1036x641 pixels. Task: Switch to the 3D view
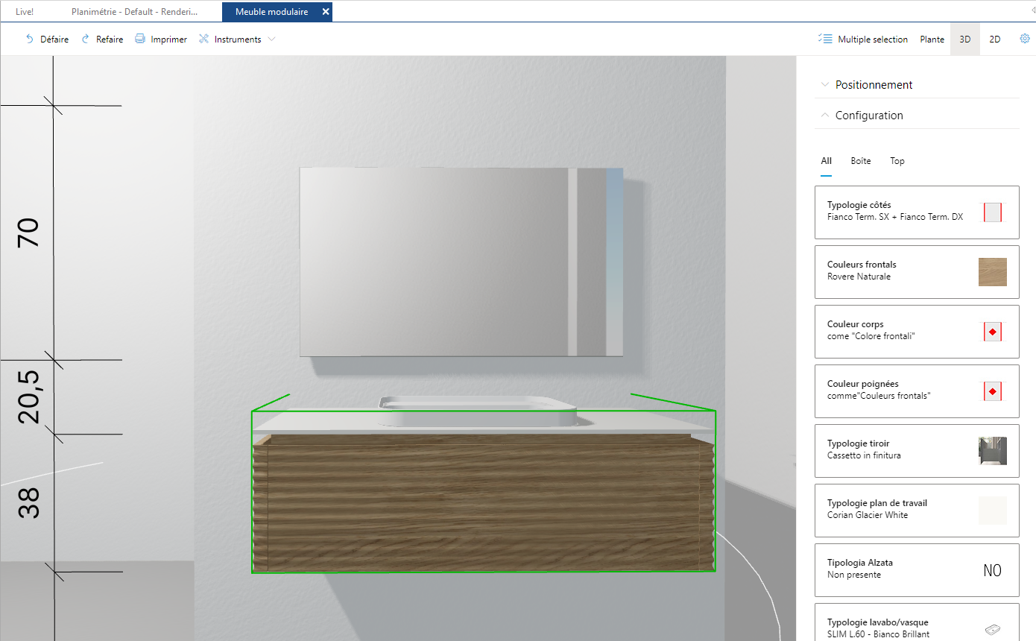click(x=965, y=40)
